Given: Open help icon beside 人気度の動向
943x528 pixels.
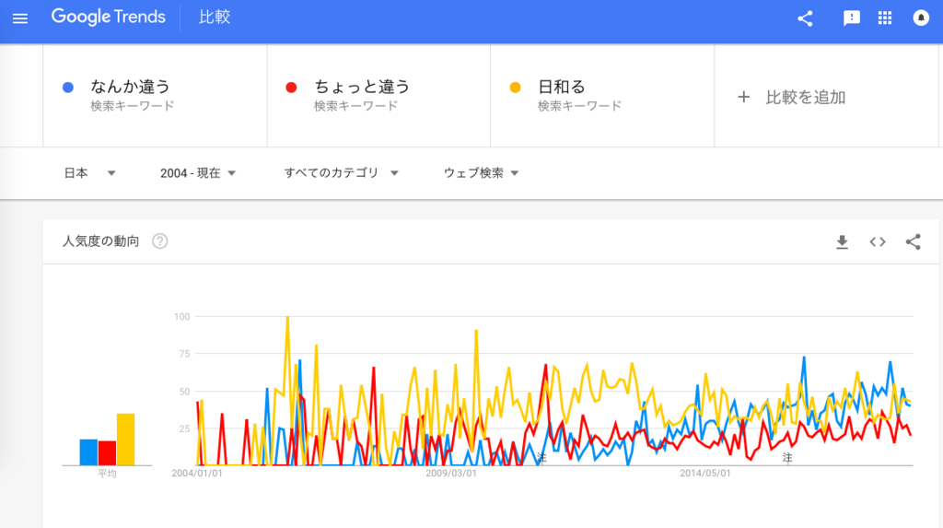Looking at the screenshot, I should 160,241.
